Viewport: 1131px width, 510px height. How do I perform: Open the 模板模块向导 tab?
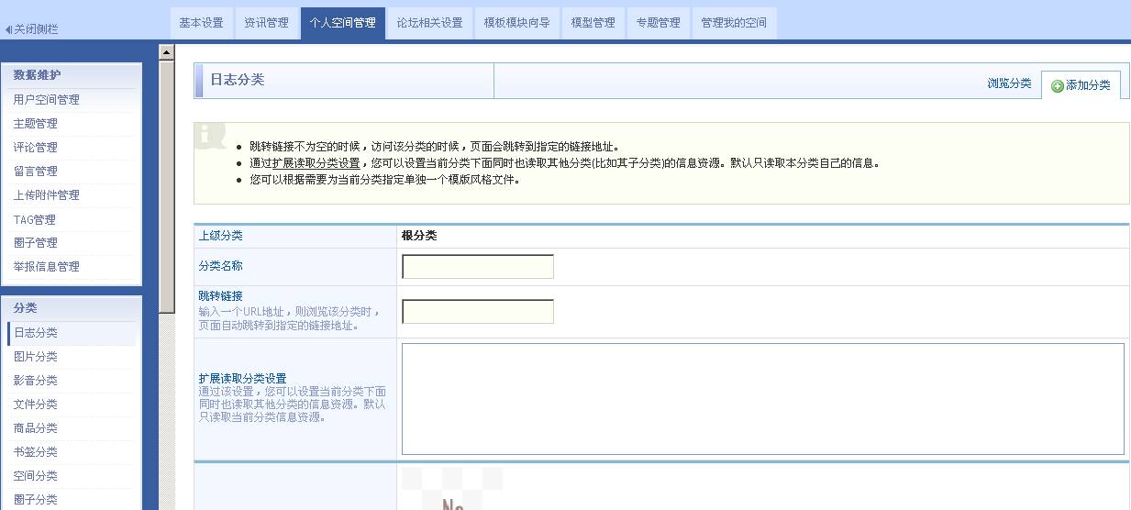point(517,23)
